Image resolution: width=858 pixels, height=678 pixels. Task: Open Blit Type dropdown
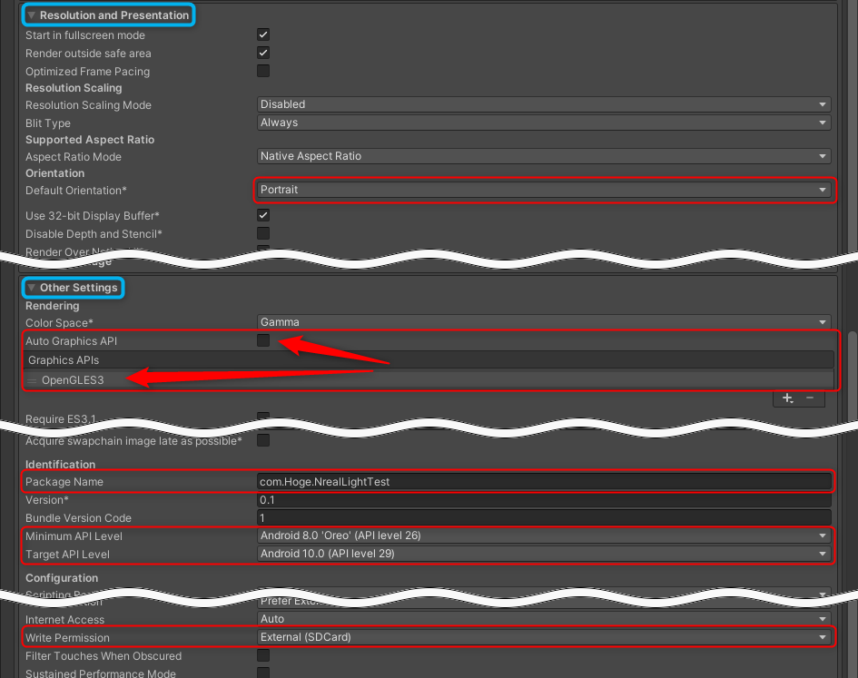544,123
